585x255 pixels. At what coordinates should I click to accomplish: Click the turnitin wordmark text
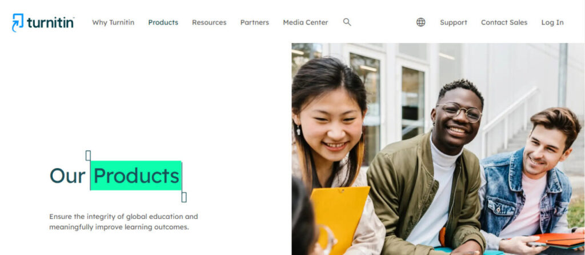[x=50, y=23]
